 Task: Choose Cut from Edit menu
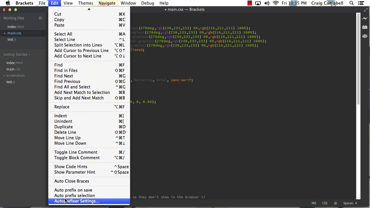(89, 14)
